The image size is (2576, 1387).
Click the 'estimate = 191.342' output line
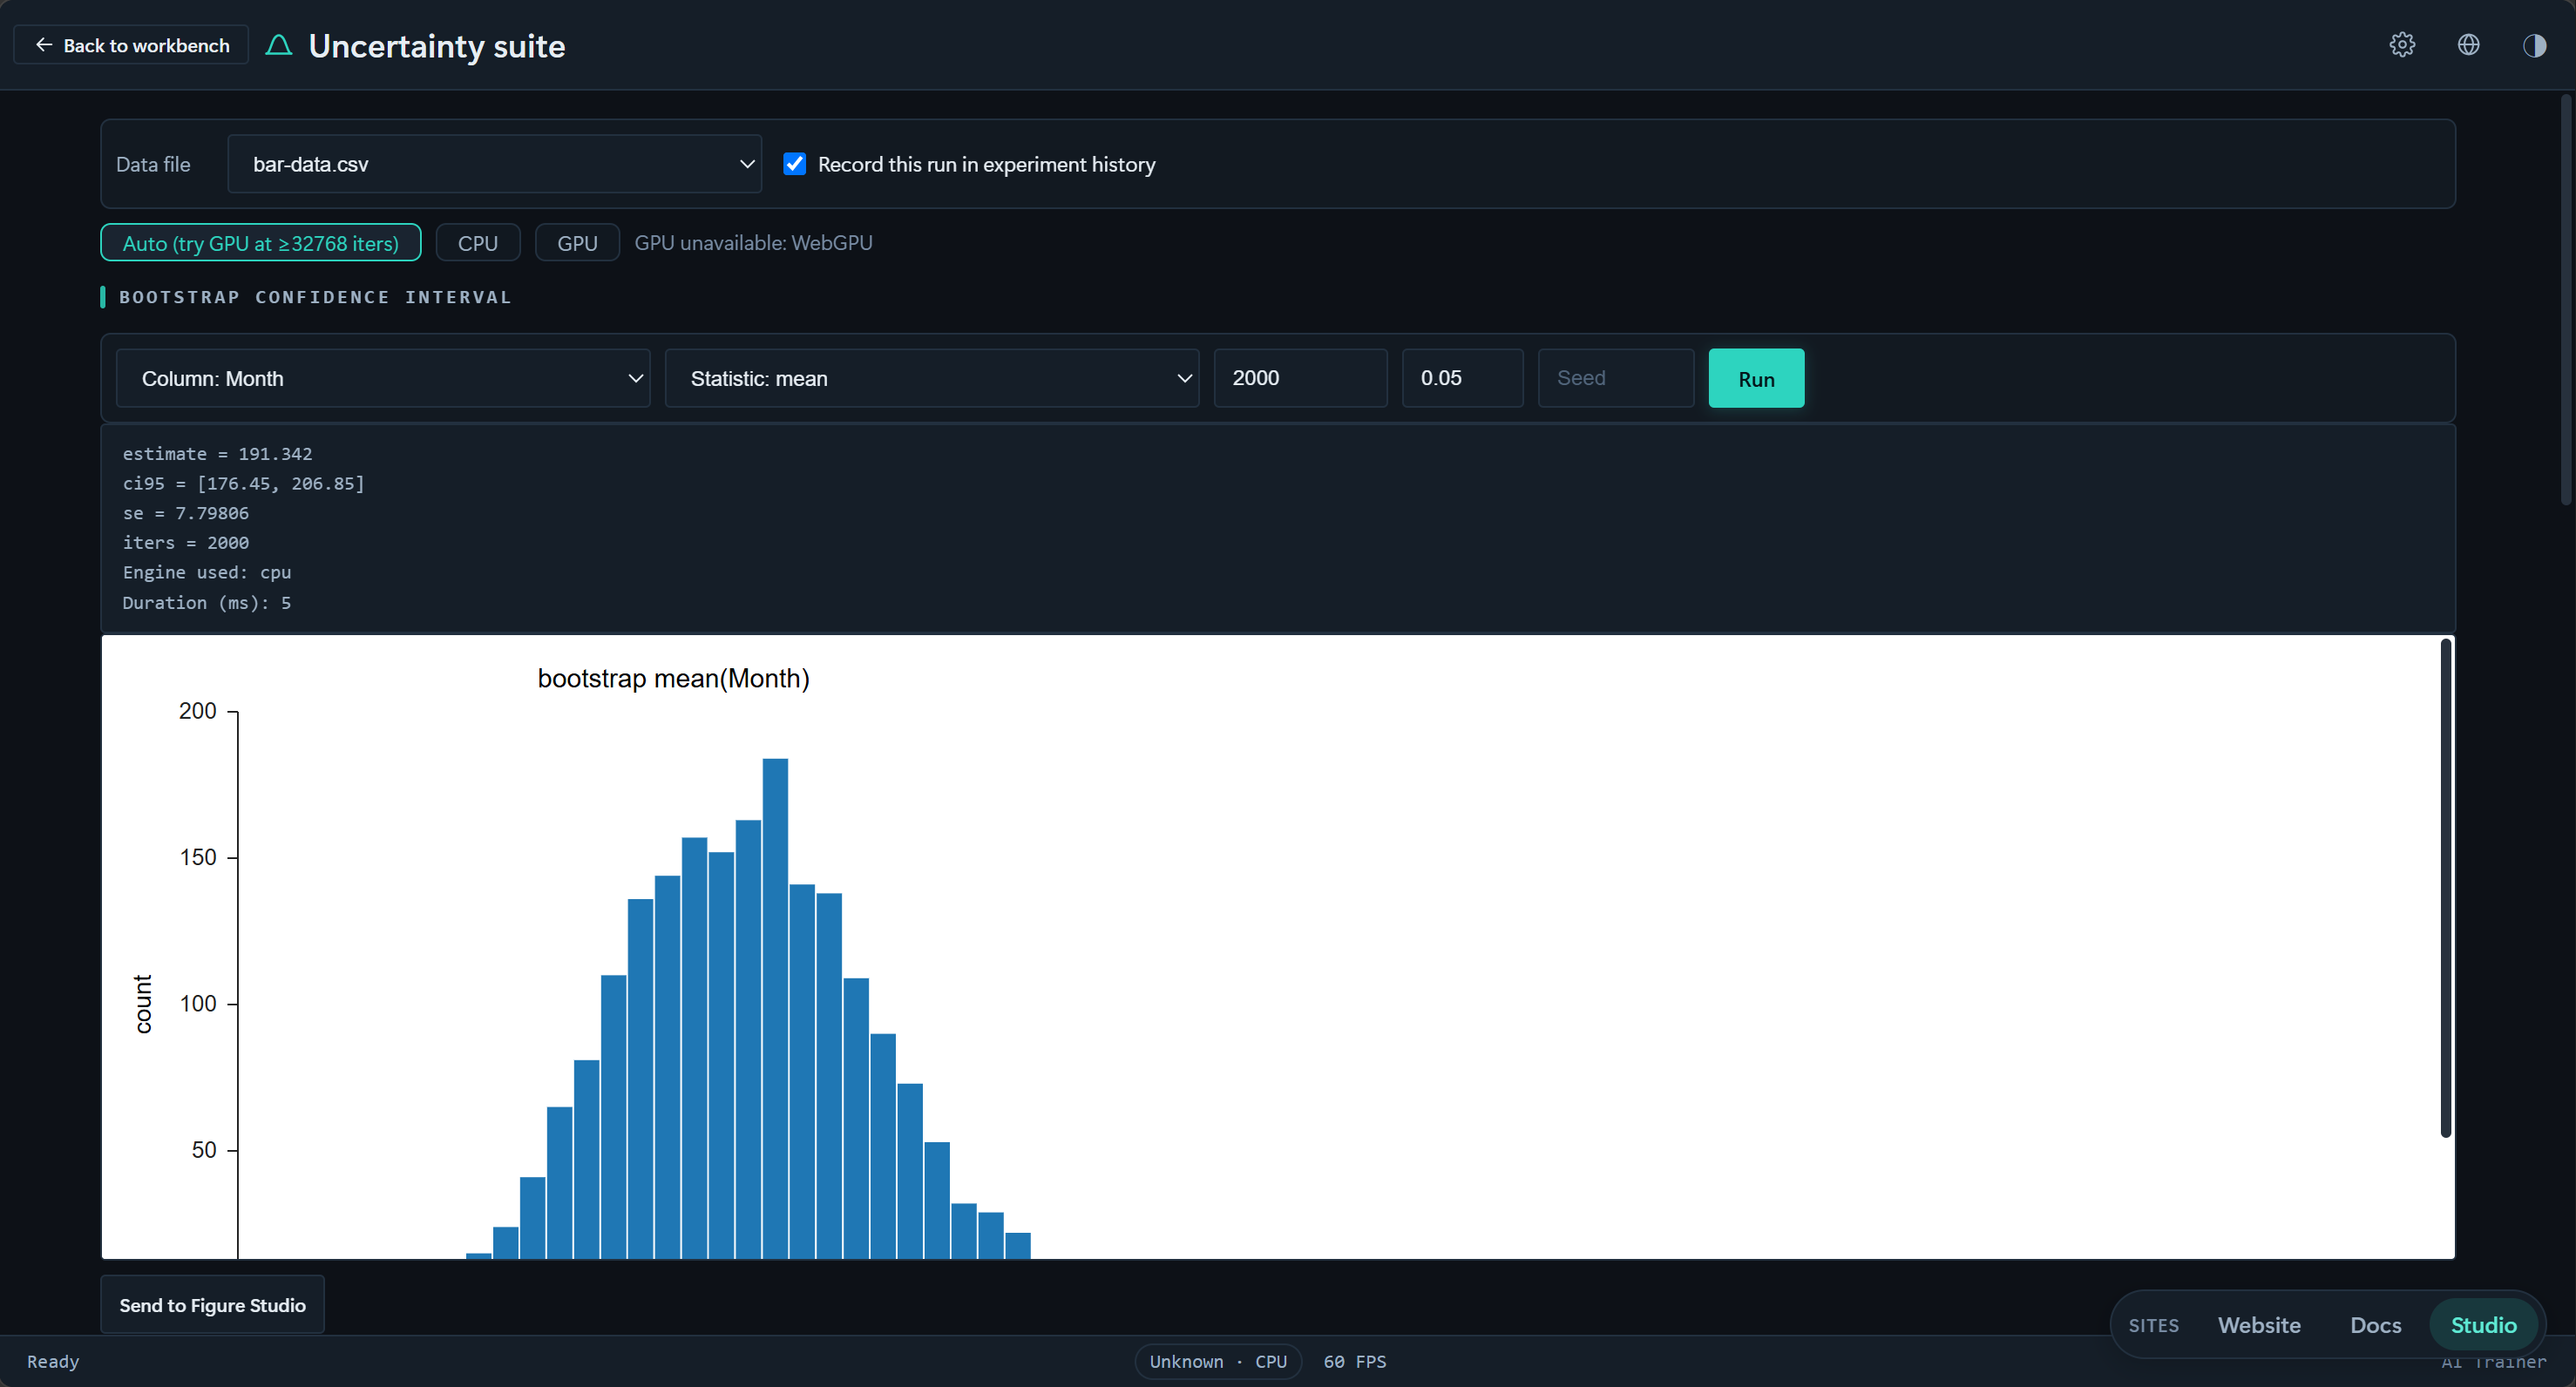click(217, 454)
